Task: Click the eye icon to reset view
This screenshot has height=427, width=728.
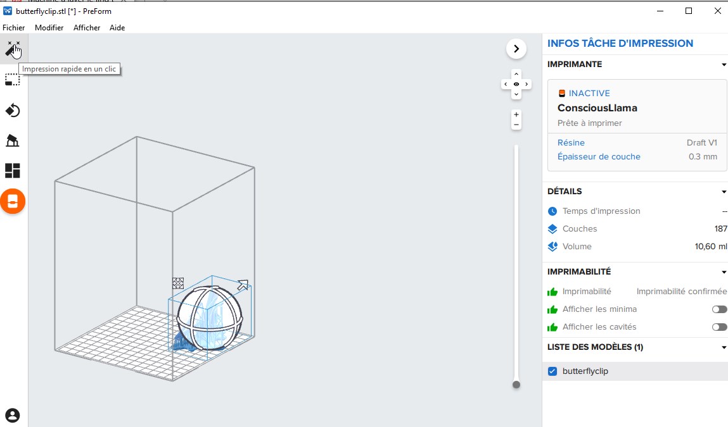Action: tap(516, 84)
